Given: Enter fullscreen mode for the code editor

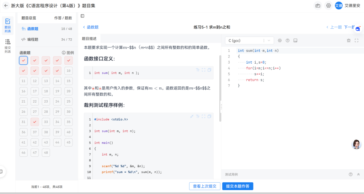Looking at the screenshot, I should (x=357, y=41).
